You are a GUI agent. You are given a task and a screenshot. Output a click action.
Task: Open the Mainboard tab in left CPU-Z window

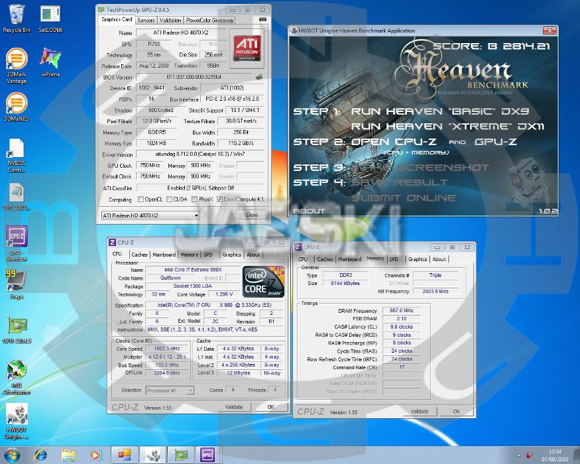click(x=164, y=255)
